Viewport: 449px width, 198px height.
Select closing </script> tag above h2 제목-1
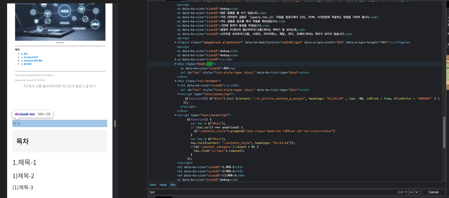[185, 163]
